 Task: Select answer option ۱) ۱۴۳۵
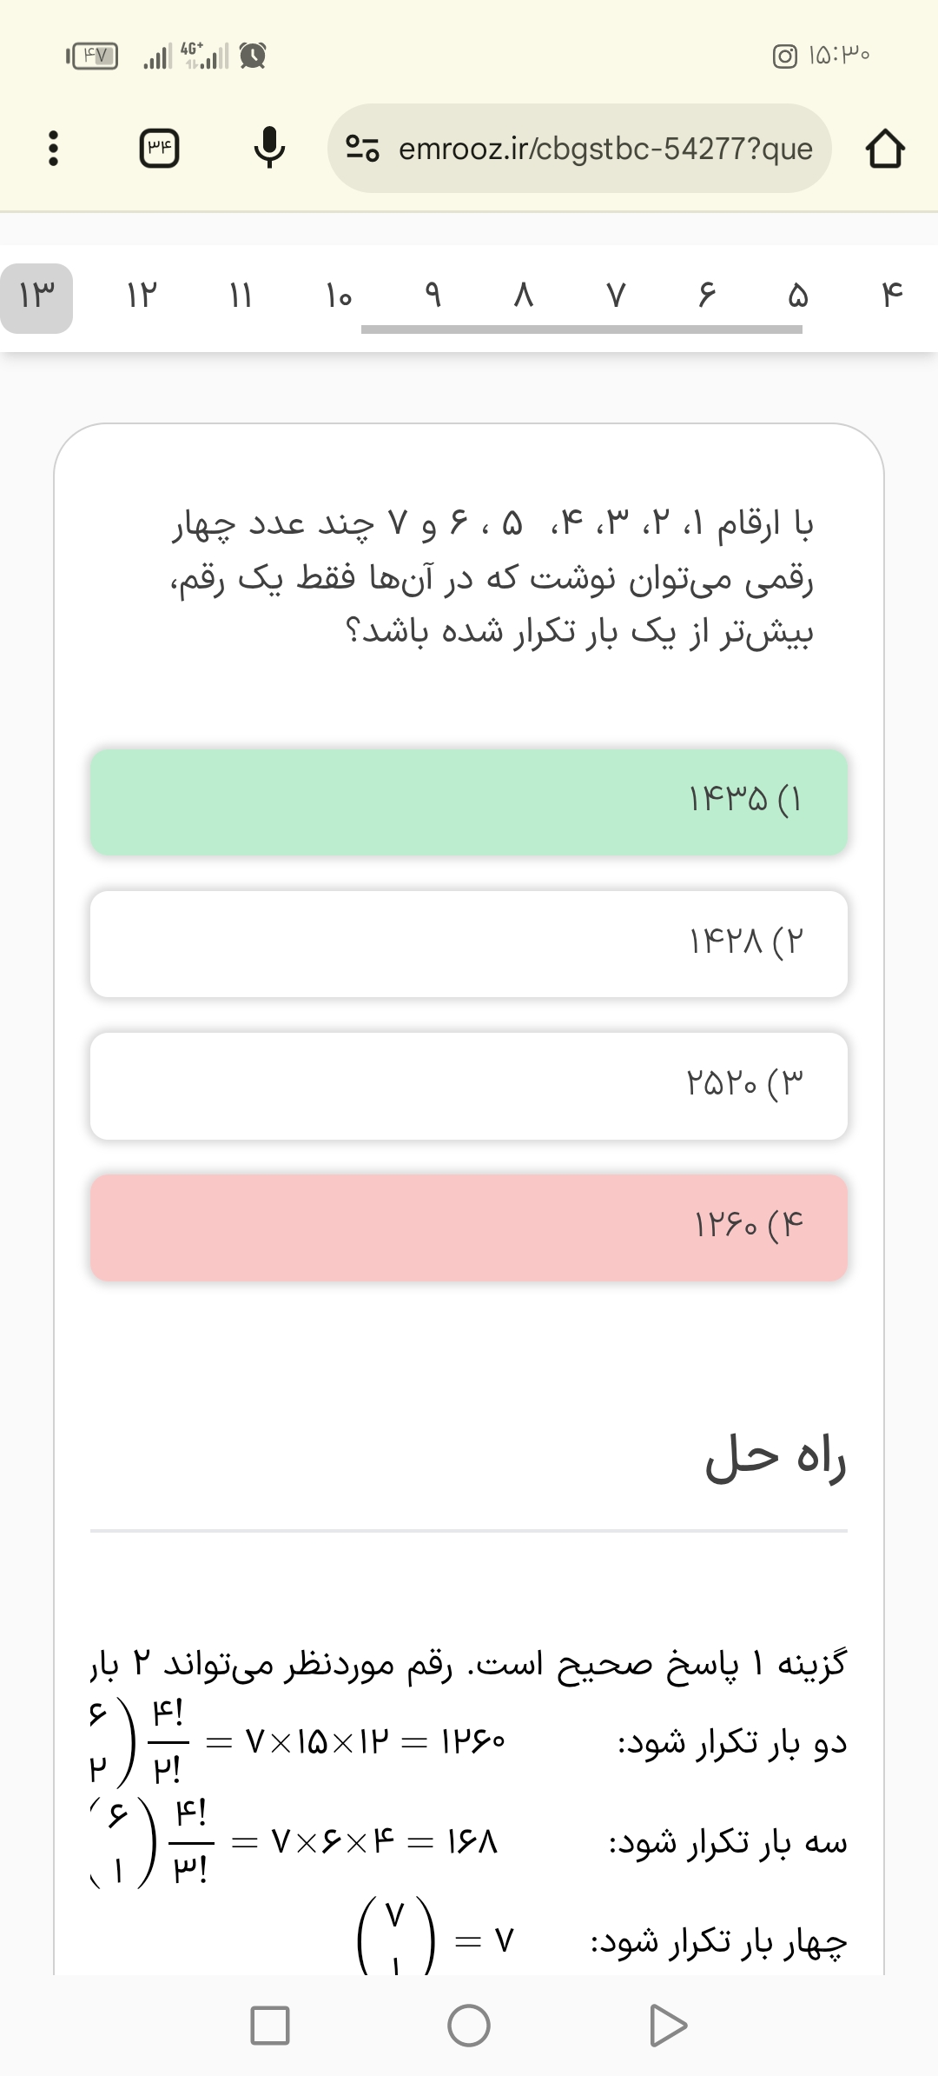(469, 802)
